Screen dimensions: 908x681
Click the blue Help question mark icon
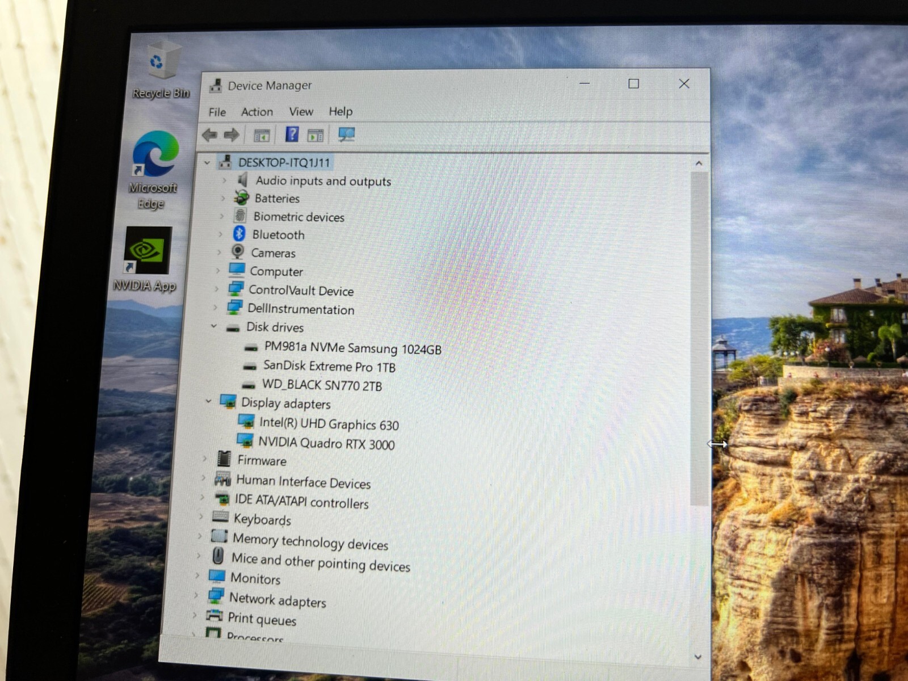(292, 134)
